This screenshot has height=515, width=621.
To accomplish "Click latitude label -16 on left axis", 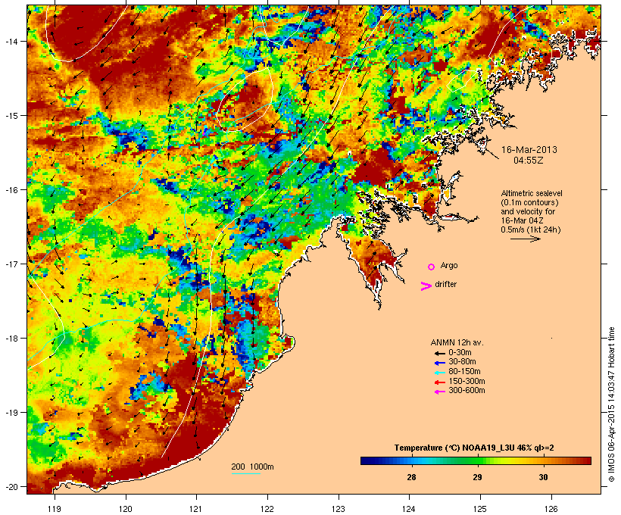I will pyautogui.click(x=11, y=190).
